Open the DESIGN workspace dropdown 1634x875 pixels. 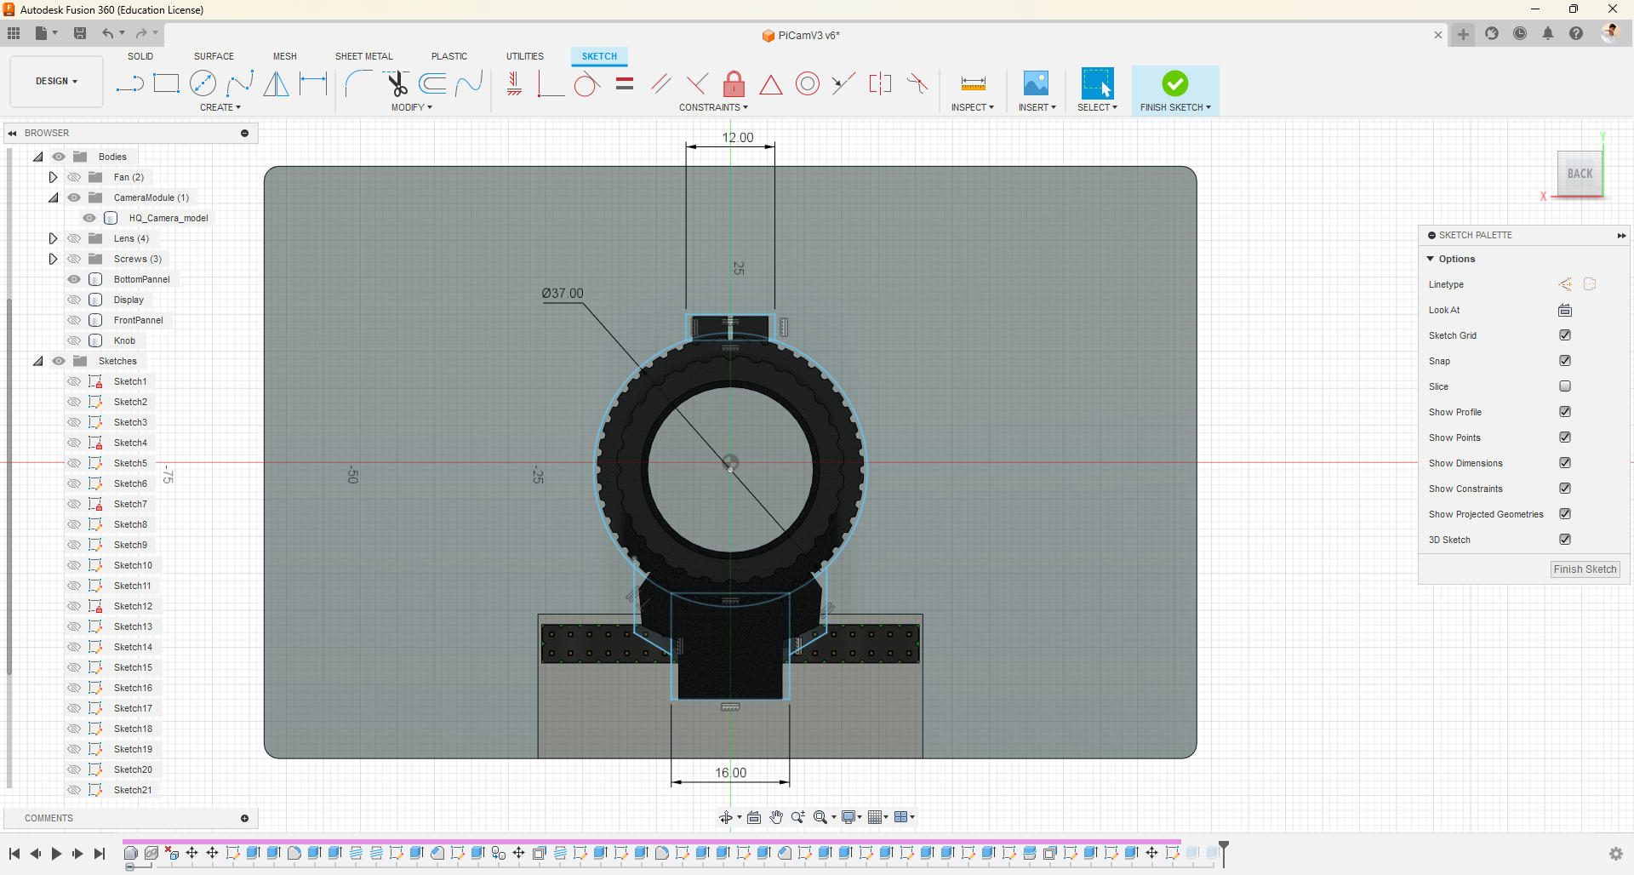56,82
